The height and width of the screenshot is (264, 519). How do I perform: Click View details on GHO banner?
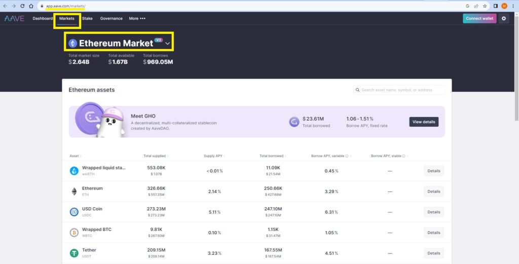pos(424,122)
